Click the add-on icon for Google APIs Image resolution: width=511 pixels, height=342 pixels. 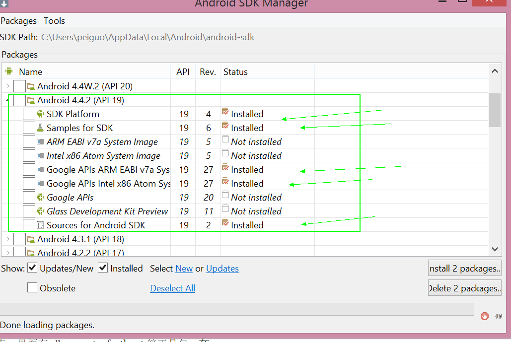(x=40, y=198)
